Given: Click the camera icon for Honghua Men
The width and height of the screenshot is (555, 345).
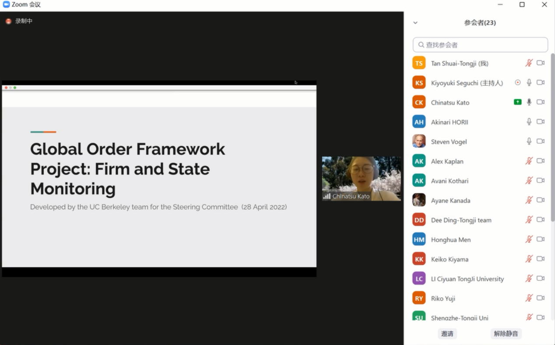Looking at the screenshot, I should tap(541, 239).
